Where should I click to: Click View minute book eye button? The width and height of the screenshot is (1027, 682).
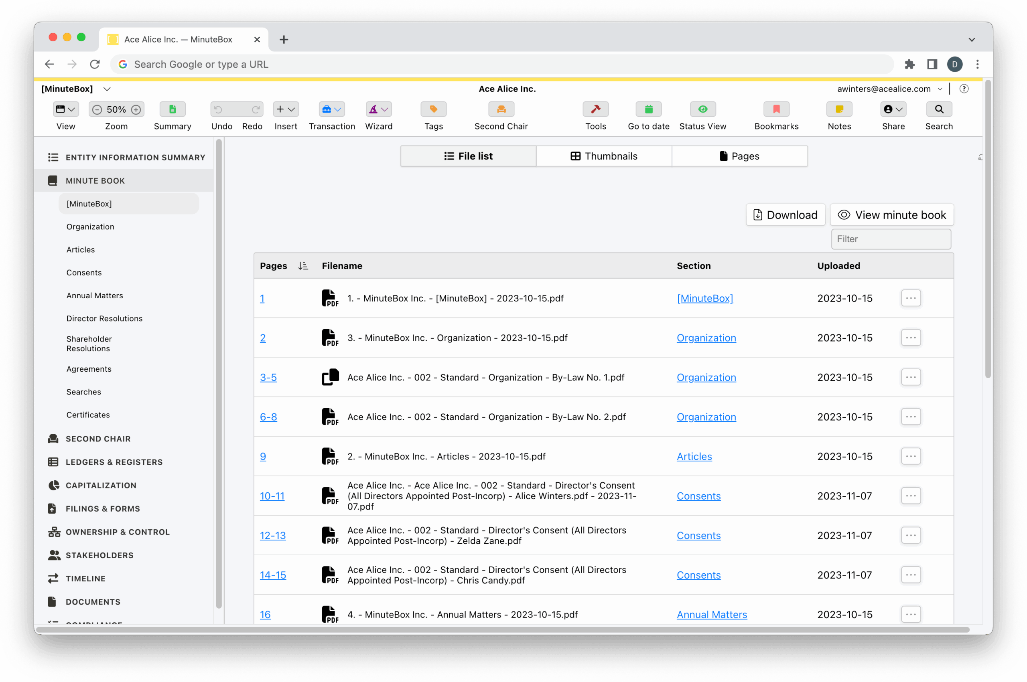(892, 215)
